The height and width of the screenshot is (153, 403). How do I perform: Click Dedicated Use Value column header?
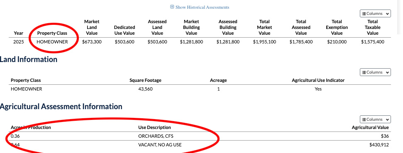click(125, 30)
